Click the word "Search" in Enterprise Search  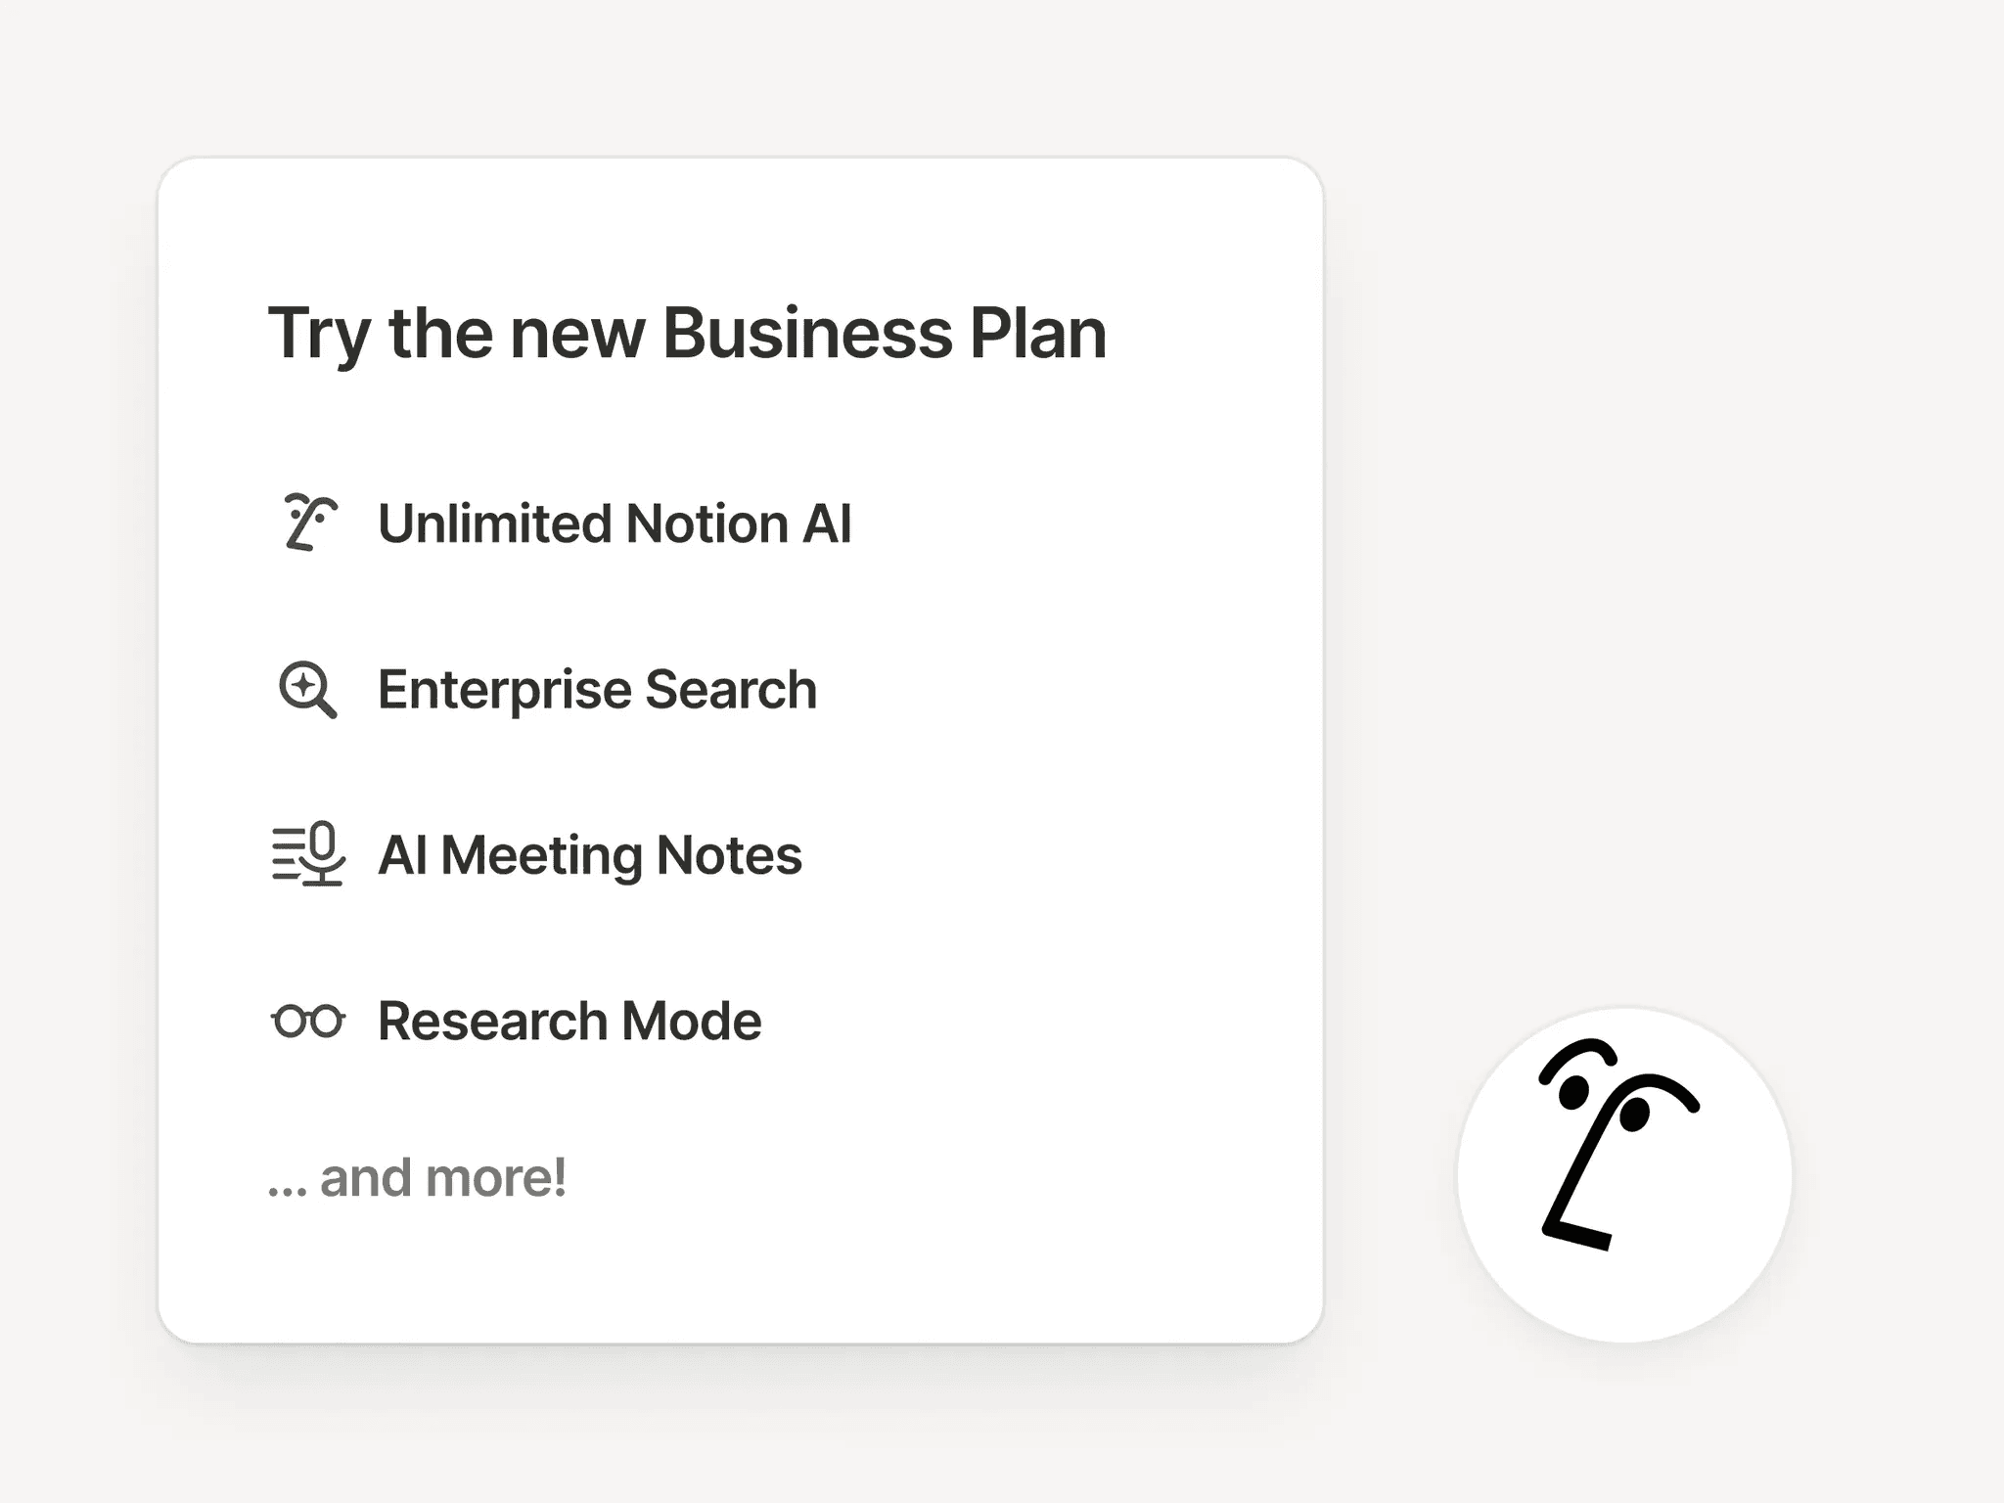click(731, 690)
